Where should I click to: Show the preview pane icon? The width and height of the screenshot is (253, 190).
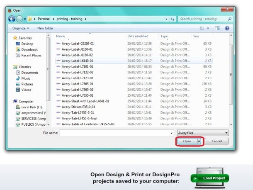(217, 28)
